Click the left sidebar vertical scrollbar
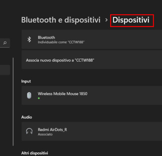The width and height of the screenshot is (162, 156). (x=13, y=102)
